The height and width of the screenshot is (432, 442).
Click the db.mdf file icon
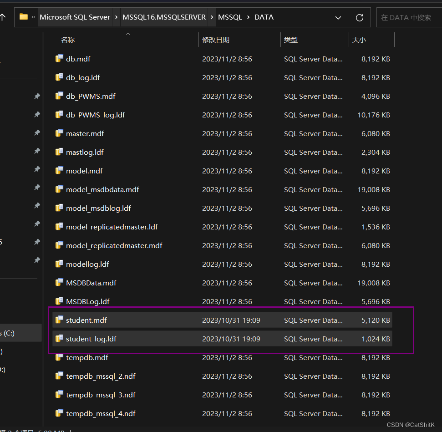click(x=59, y=58)
